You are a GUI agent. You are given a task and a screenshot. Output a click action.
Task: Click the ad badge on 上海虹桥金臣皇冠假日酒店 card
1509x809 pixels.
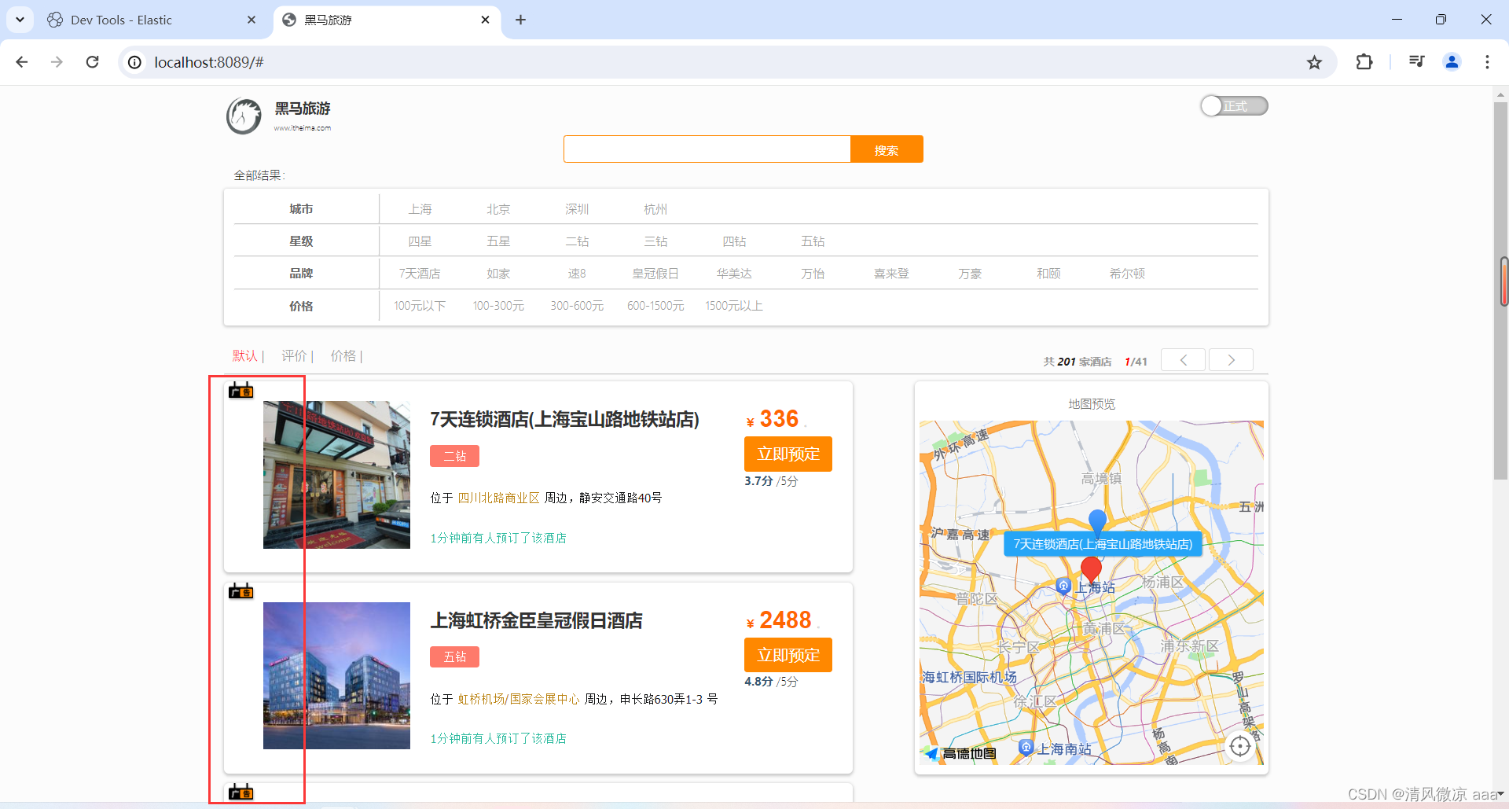(x=241, y=591)
